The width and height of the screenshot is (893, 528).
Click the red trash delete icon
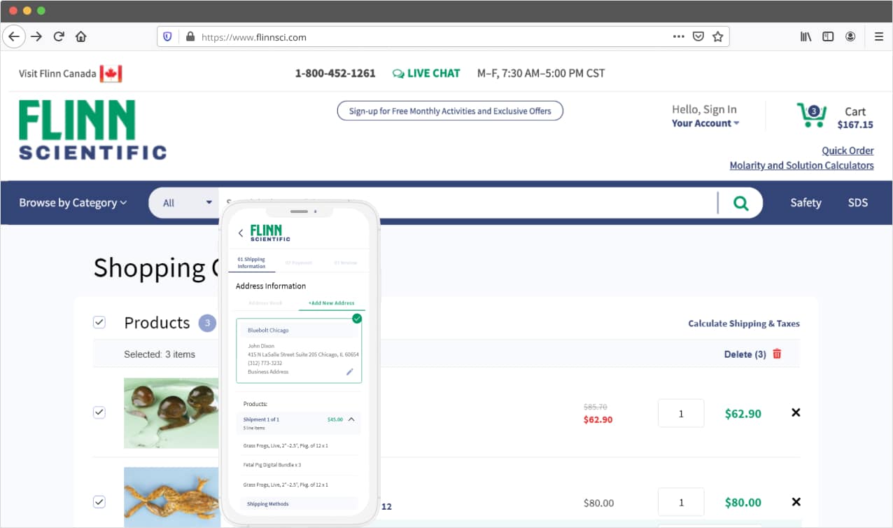(x=777, y=354)
